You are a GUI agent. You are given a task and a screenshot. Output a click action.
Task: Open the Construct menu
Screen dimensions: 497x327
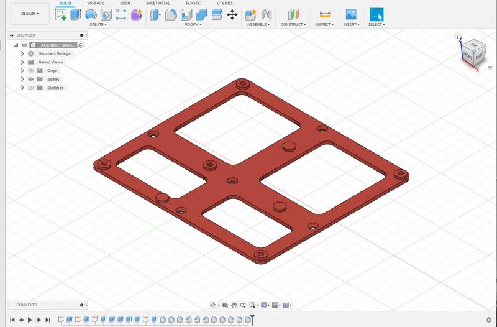click(293, 25)
